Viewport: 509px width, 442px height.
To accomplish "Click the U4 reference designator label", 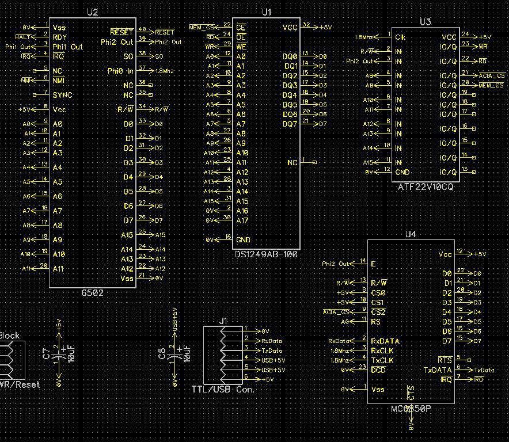I will coord(411,234).
